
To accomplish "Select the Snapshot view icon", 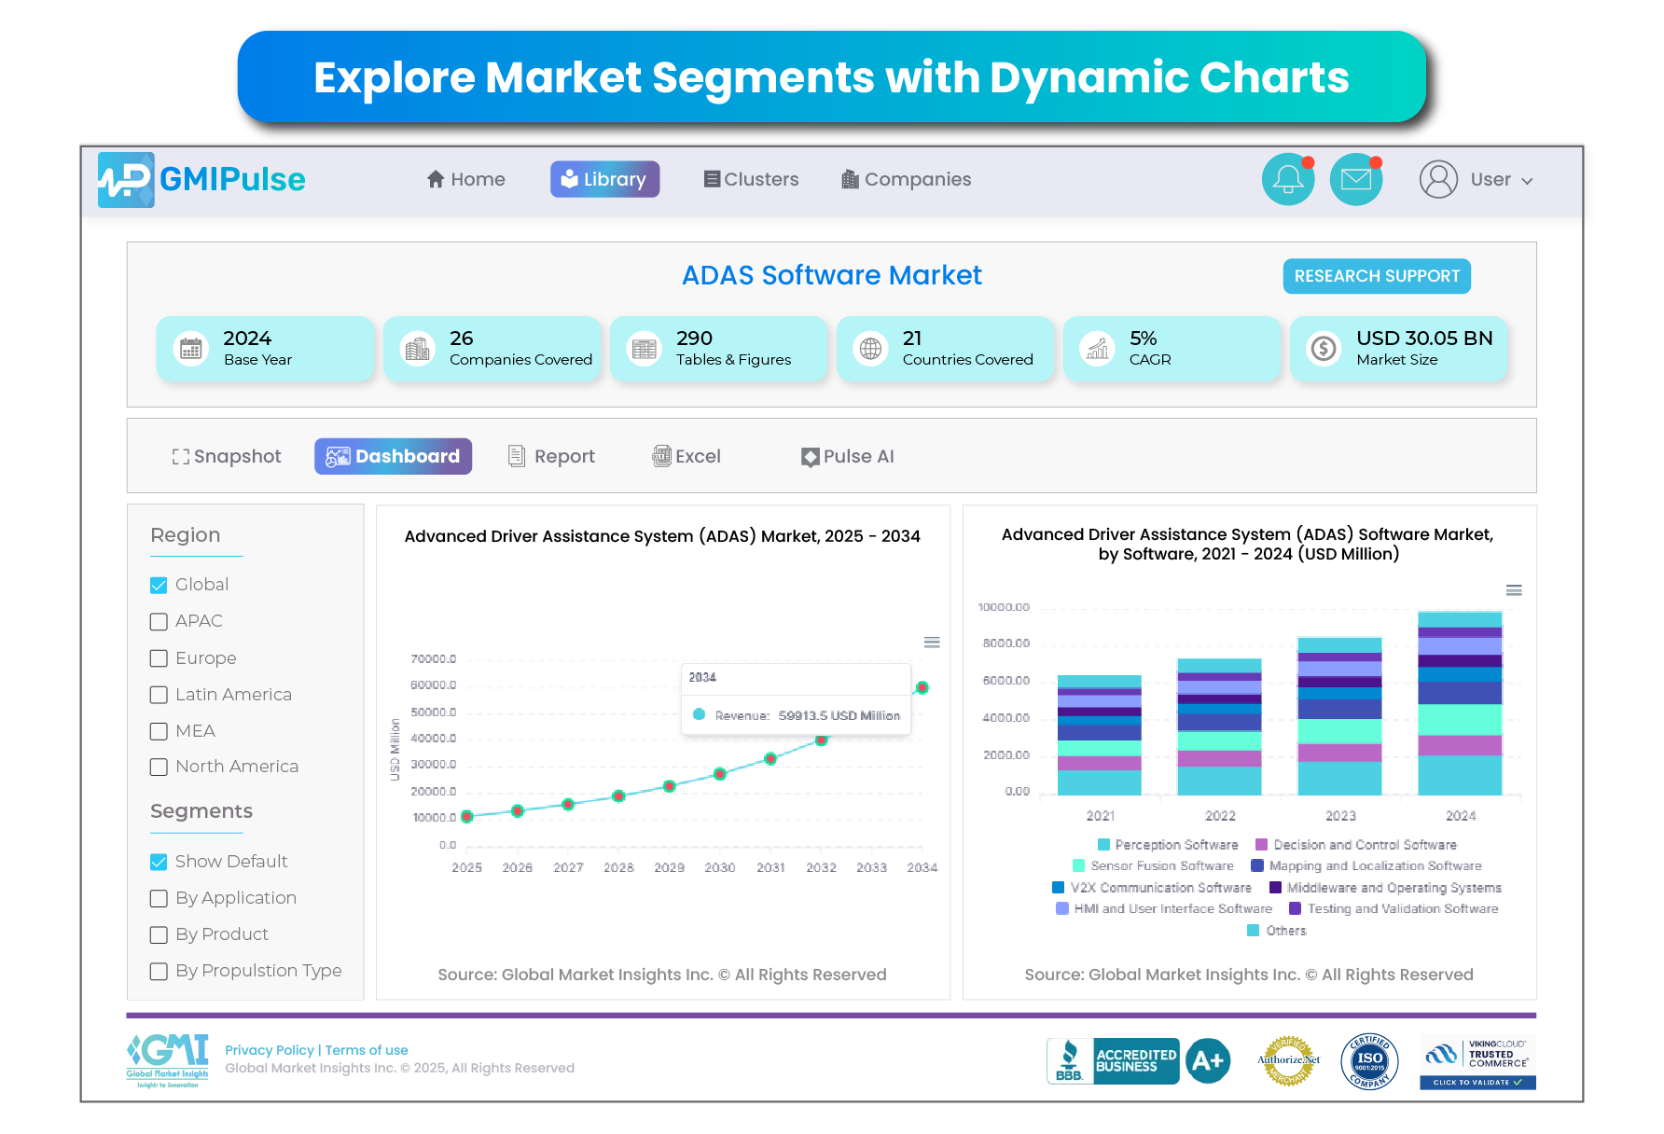I will [x=180, y=456].
